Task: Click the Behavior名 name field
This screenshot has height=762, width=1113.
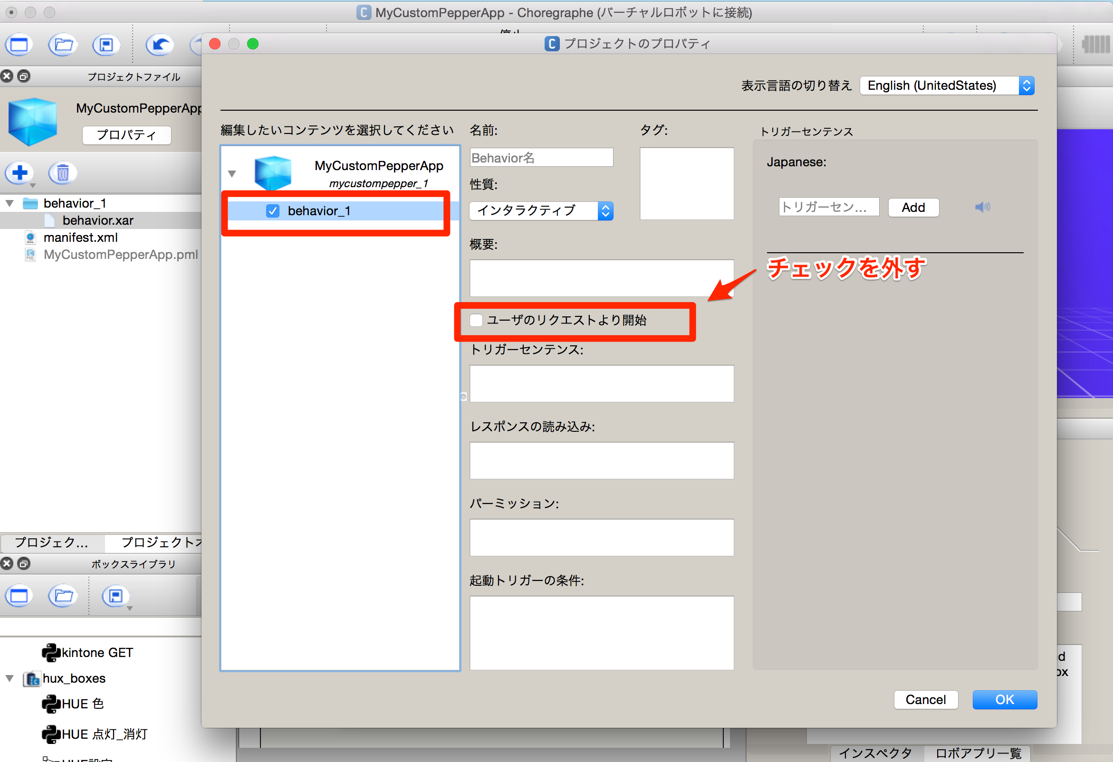Action: [541, 157]
